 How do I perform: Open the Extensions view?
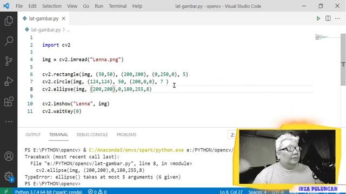coord(9,101)
